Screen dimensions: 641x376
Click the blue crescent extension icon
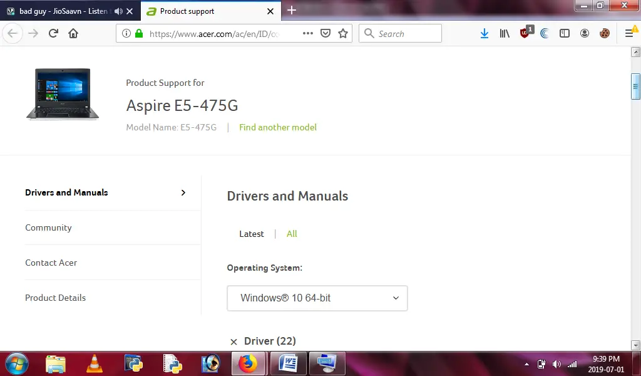[545, 34]
